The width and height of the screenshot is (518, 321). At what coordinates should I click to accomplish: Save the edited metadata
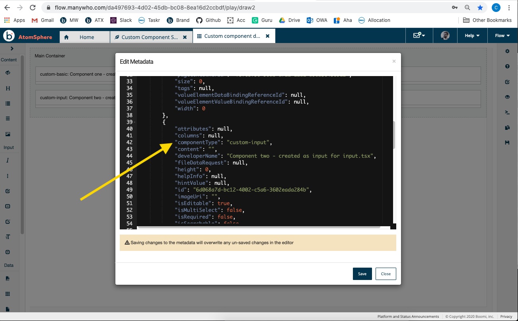(362, 274)
